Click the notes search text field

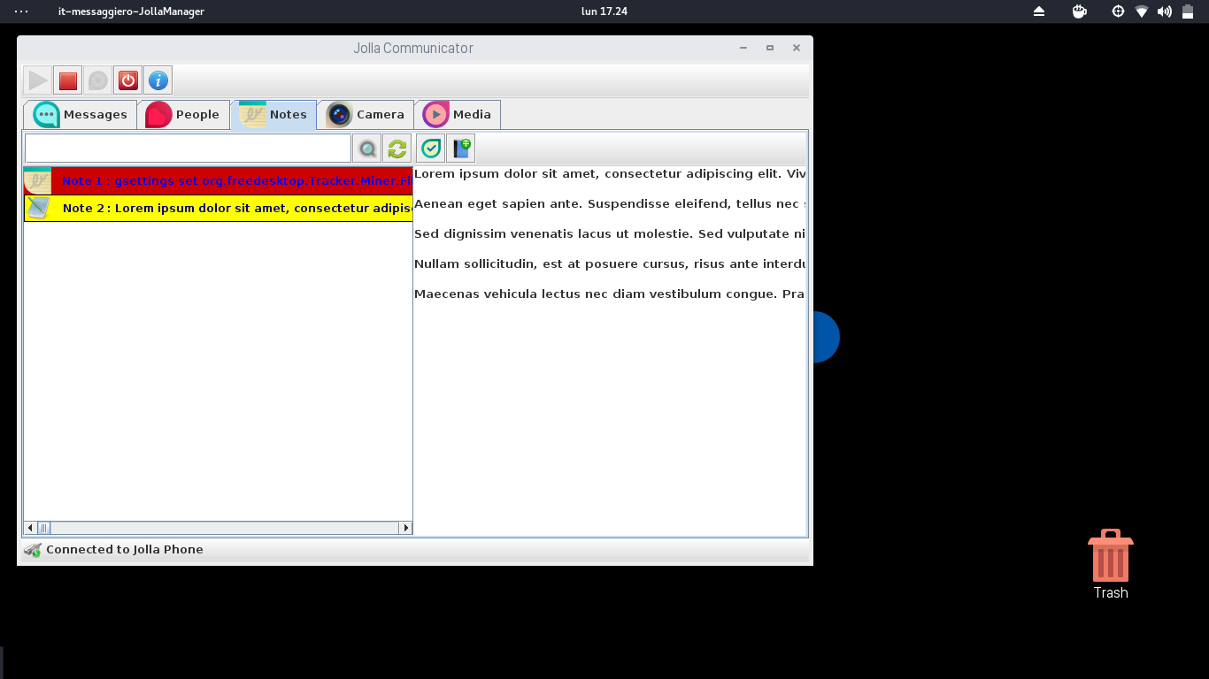click(x=189, y=149)
